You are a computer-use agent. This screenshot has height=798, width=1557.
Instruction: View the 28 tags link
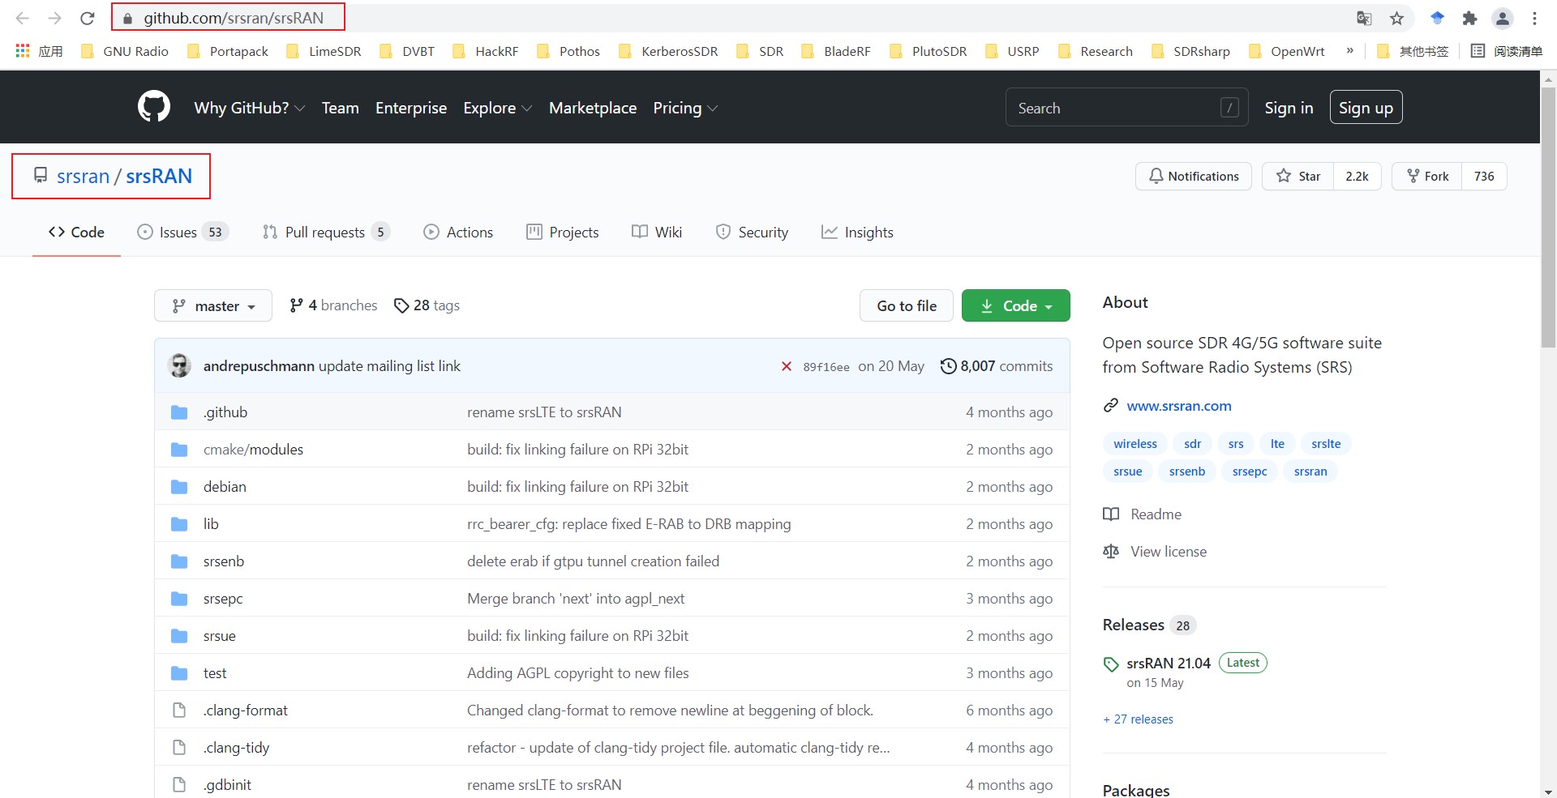point(427,305)
